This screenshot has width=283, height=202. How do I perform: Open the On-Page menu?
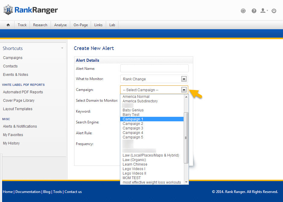[x=80, y=25]
